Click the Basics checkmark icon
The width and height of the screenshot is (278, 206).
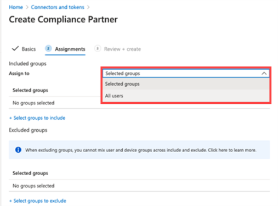coord(15,48)
